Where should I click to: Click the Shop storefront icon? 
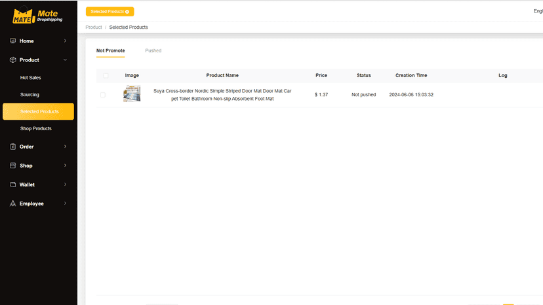13,166
